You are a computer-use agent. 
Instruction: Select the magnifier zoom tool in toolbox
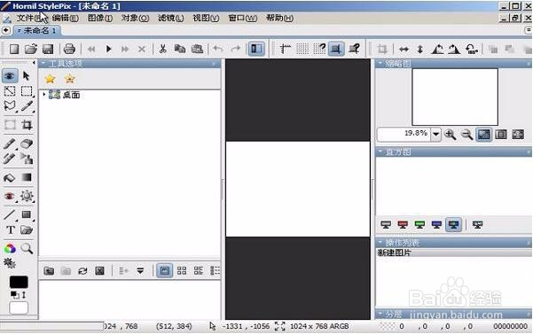[x=27, y=248]
